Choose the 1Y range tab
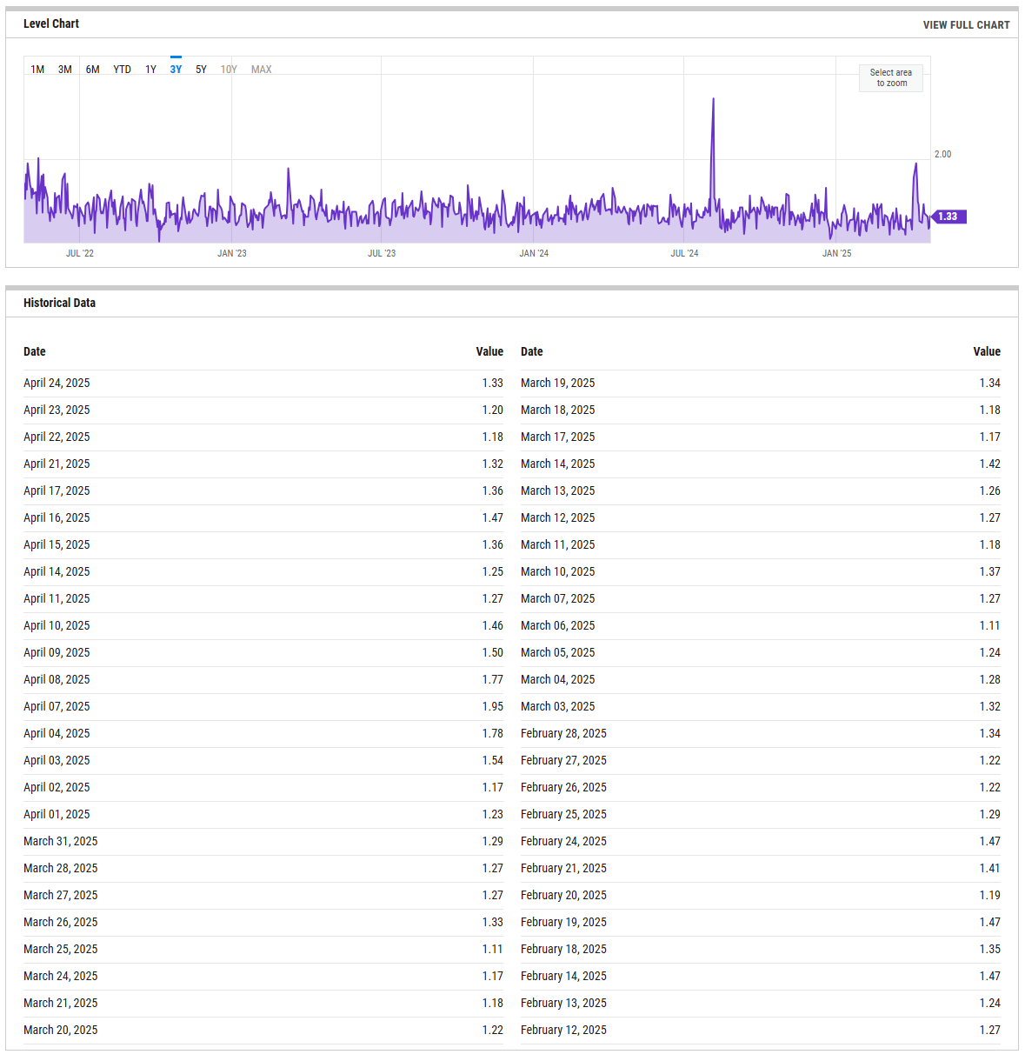1025x1061 pixels. pos(151,70)
